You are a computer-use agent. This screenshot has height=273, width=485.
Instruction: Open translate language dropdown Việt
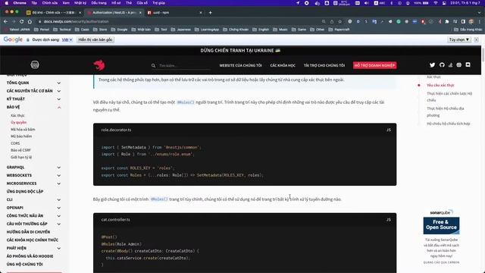click(67, 39)
